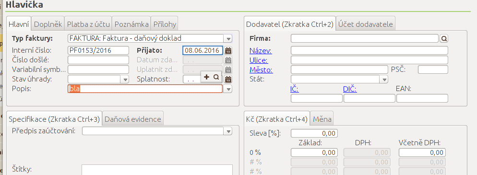Viewport: 477px width, 175px height.
Task: Click the 0 % Včetně DPH amount field
Action: click(x=422, y=152)
